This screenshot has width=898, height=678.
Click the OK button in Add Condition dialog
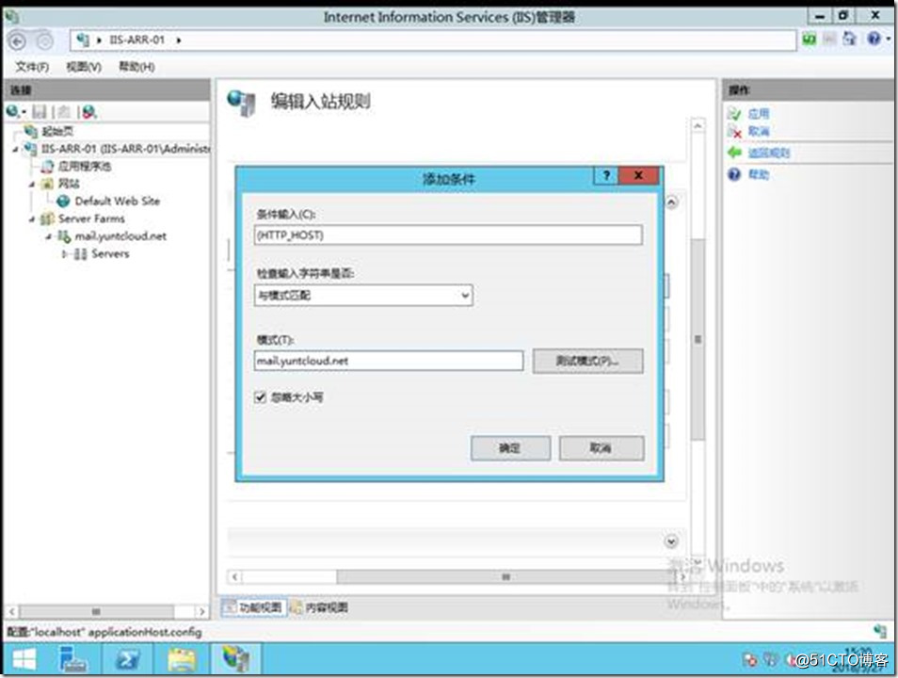510,447
